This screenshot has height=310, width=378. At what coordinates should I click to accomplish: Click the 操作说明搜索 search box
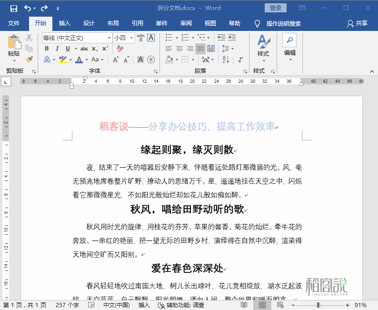click(x=284, y=24)
